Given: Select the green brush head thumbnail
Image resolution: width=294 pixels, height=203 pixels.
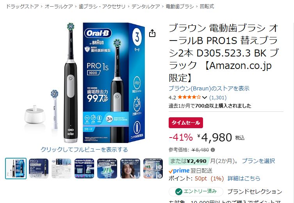Looking at the screenshot, I should pos(107,168).
